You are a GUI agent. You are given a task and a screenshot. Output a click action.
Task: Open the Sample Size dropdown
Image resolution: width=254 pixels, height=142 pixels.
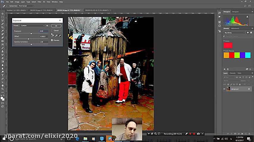(x=26, y=6)
